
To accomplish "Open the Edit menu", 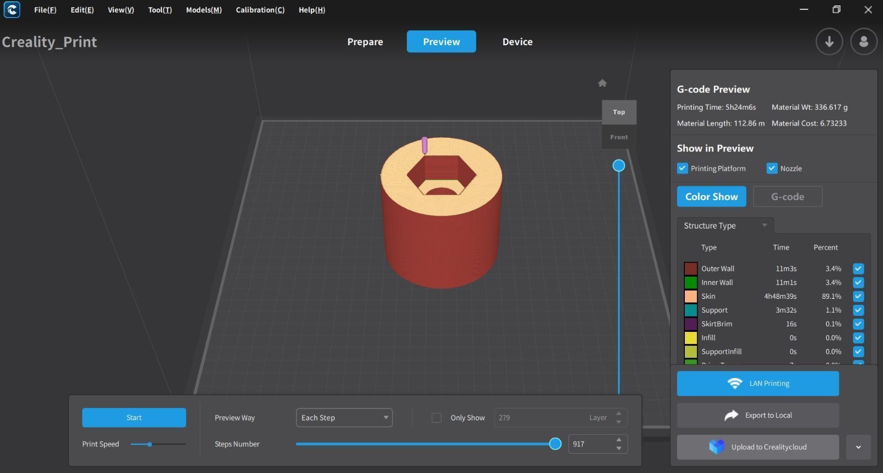I will (82, 10).
